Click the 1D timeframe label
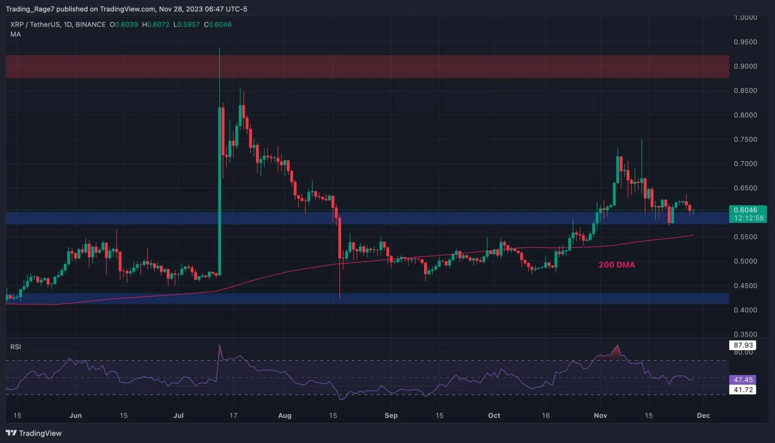Screen dimensions: 775x443 [68, 25]
